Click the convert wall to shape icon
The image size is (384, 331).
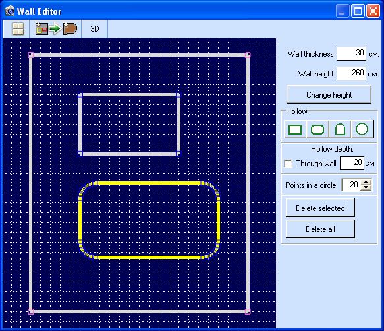56,29
